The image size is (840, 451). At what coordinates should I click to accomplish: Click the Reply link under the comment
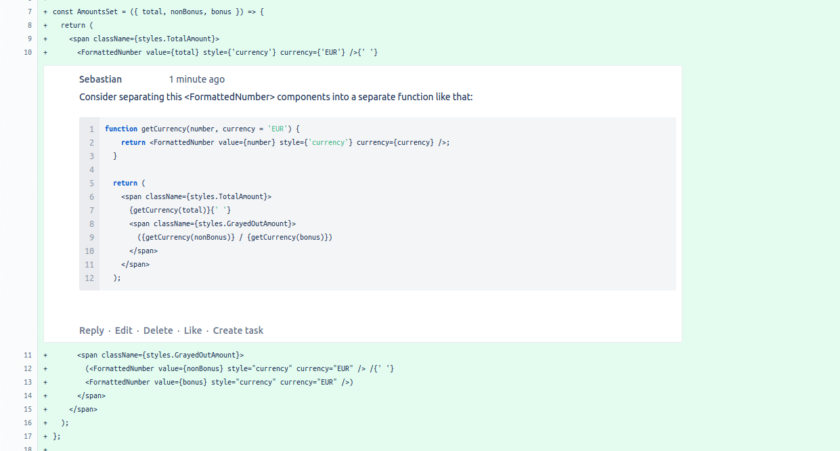click(91, 330)
